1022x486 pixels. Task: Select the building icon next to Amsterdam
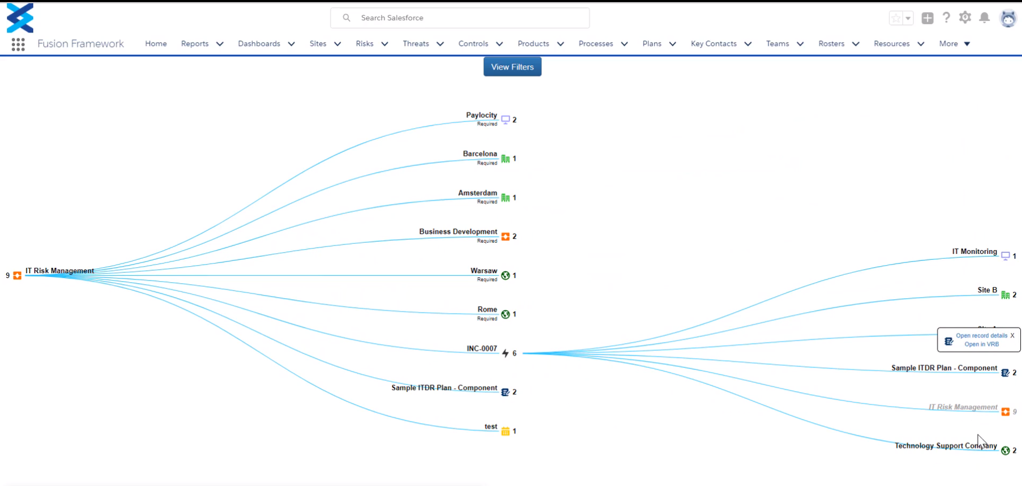point(505,198)
